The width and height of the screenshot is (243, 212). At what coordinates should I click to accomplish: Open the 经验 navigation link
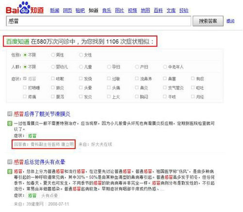click(184, 11)
